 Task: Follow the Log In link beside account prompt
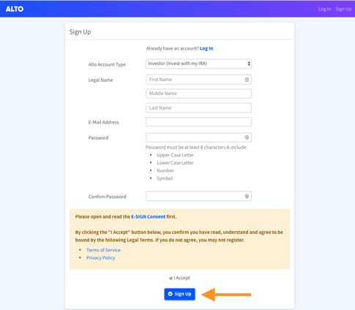(206, 48)
